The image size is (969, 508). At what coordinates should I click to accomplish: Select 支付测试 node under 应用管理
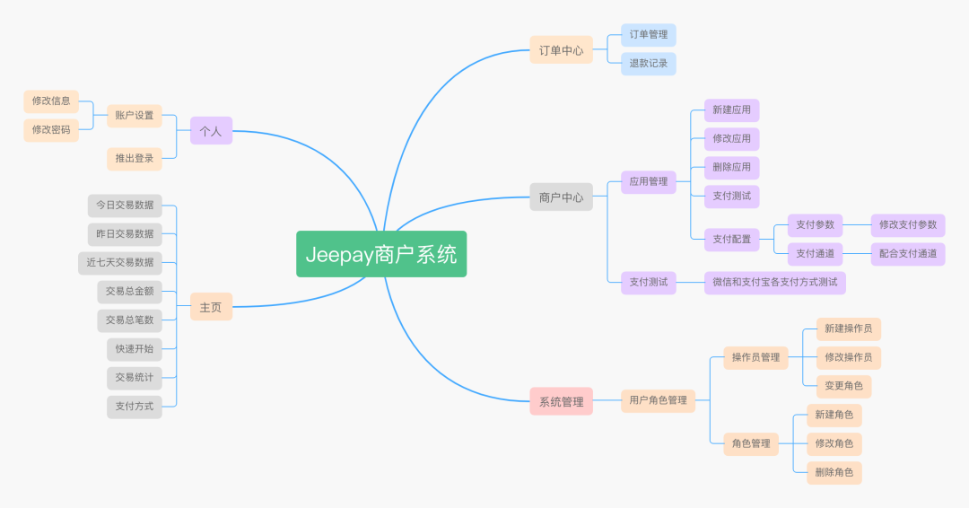pyautogui.click(x=732, y=197)
